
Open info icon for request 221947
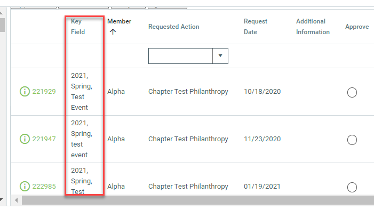25,139
